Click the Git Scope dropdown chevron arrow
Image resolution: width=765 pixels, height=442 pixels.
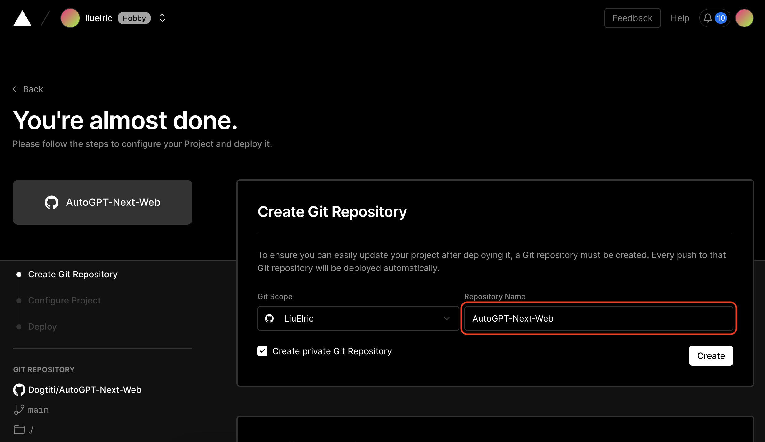[x=447, y=318]
